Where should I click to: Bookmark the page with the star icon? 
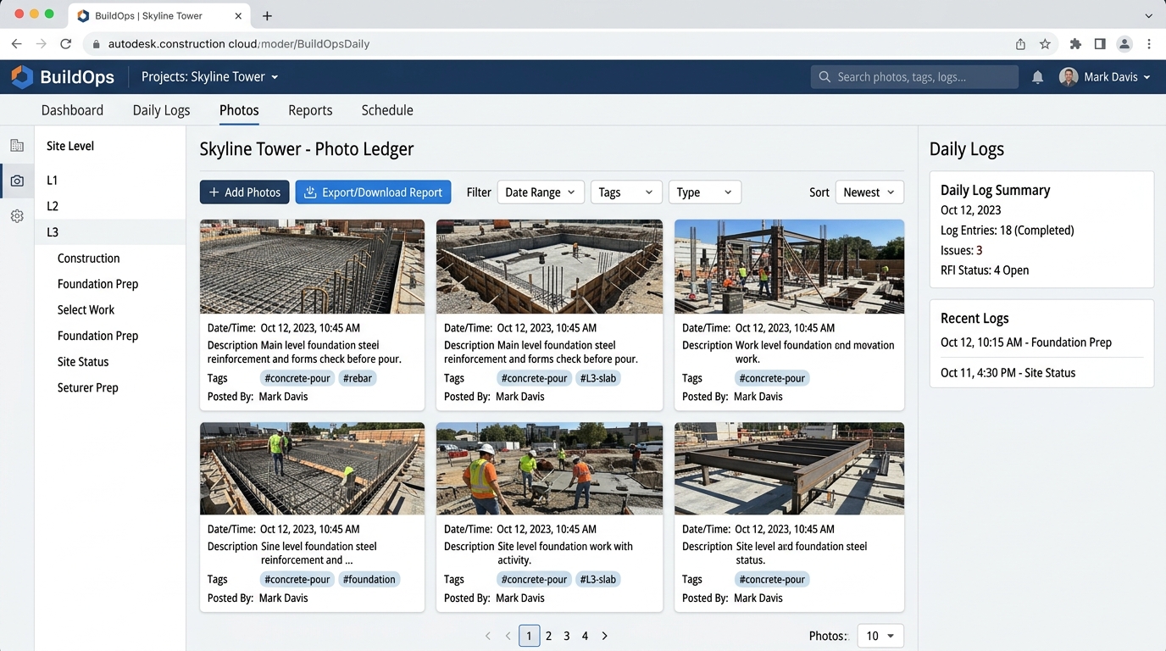click(1045, 44)
